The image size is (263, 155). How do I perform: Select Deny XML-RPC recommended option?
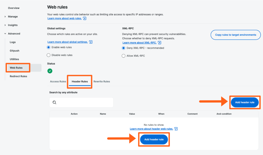point(124,48)
